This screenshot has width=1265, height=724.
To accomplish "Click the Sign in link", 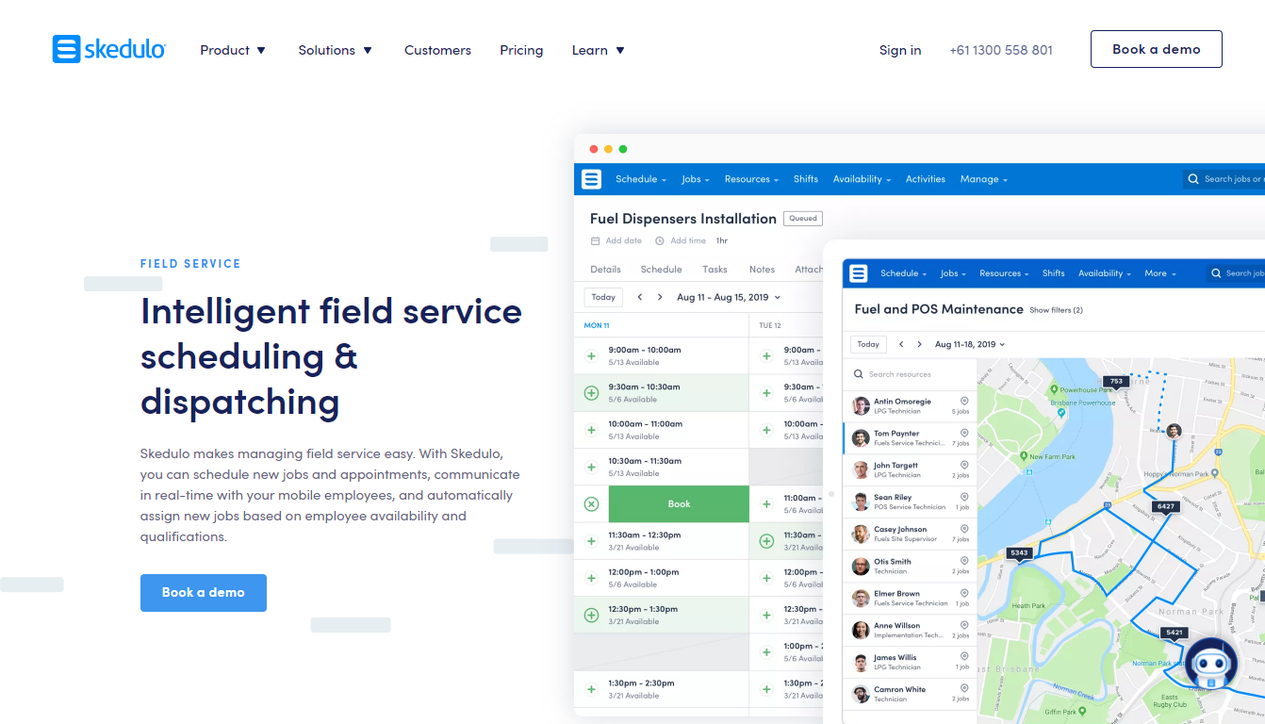I will [x=900, y=50].
